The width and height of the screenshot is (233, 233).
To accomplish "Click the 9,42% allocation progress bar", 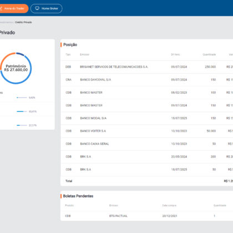I will coord(22,98).
